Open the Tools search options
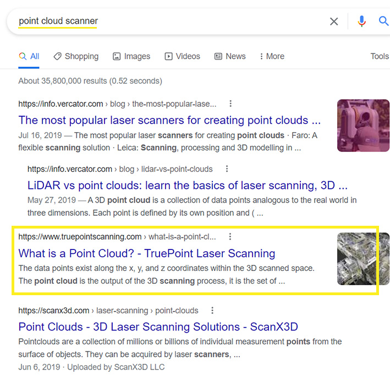 (x=380, y=56)
